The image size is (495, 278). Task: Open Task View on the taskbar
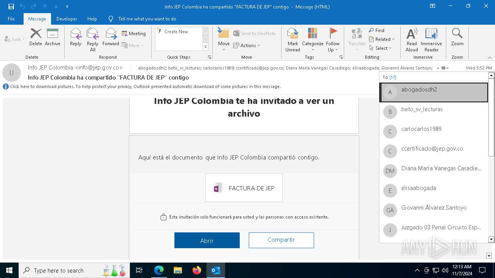click(x=139, y=270)
